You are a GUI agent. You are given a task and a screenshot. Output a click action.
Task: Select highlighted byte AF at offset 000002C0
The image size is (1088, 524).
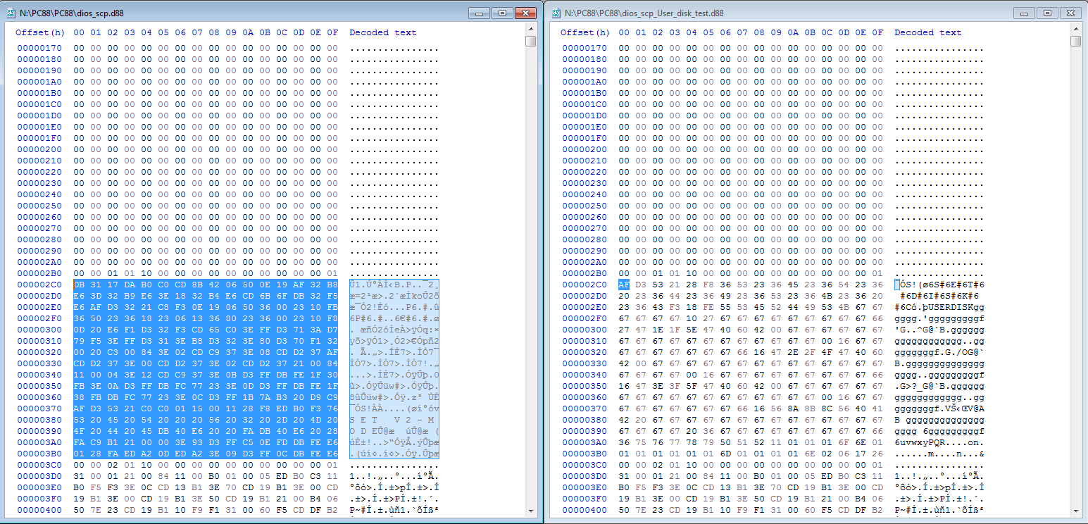click(624, 285)
